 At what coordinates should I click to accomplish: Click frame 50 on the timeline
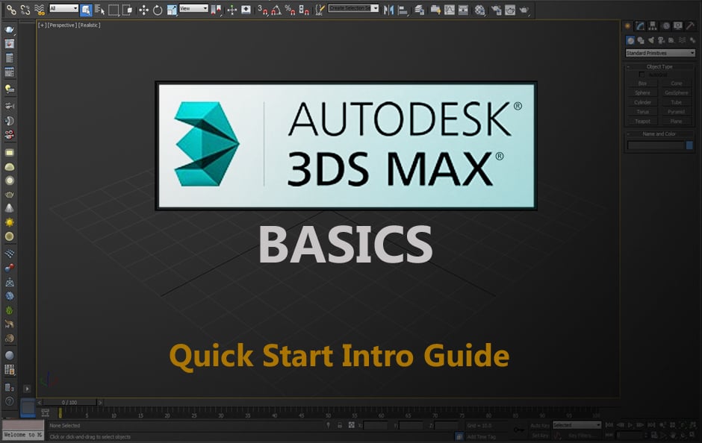pyautogui.click(x=328, y=415)
